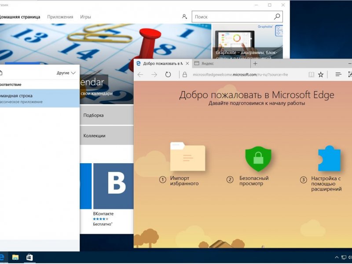Expand the Другие dropdown in the search panel
The height and width of the screenshot is (264, 352).
click(x=66, y=73)
